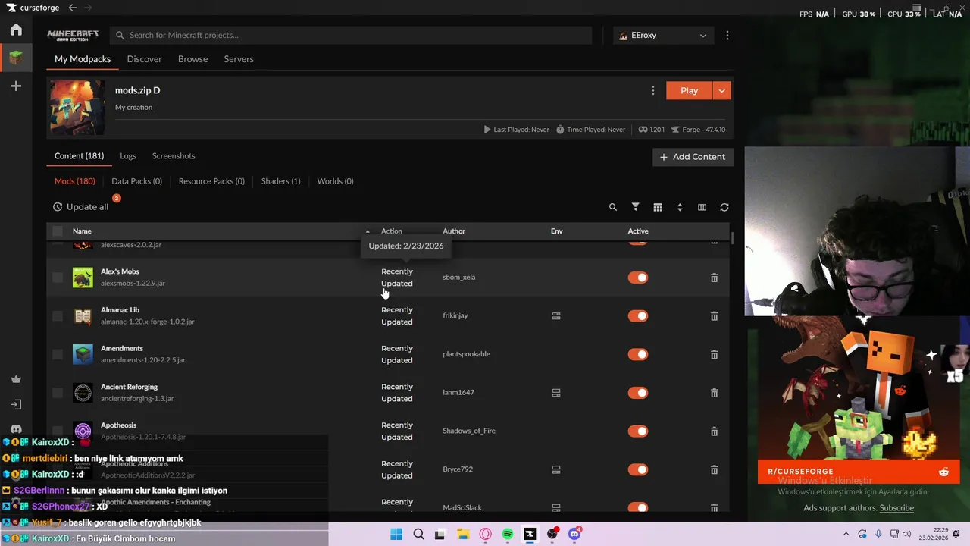
Task: Open the Discover tab
Action: point(144,59)
